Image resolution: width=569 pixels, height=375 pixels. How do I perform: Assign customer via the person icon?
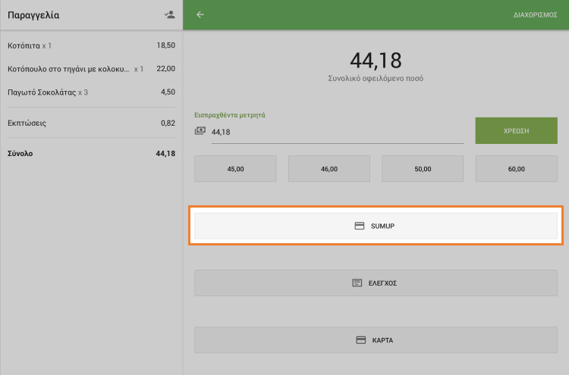pyautogui.click(x=169, y=14)
